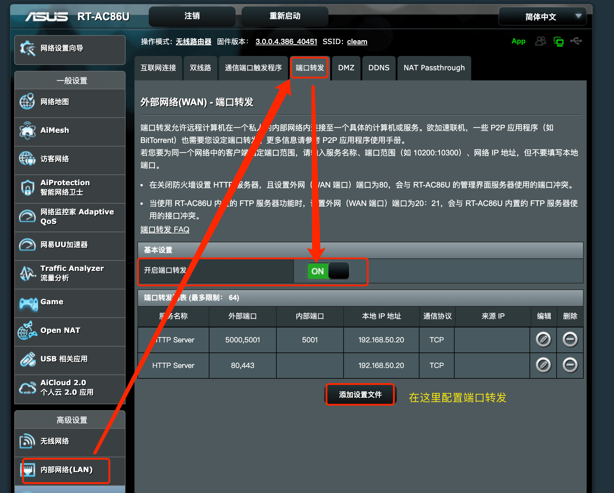Click the 添加设置文件 button
This screenshot has height=493, width=614.
pyautogui.click(x=360, y=395)
